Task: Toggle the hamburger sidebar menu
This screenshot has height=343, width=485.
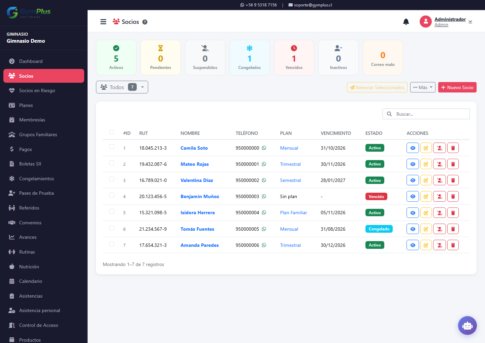Action: coord(103,22)
